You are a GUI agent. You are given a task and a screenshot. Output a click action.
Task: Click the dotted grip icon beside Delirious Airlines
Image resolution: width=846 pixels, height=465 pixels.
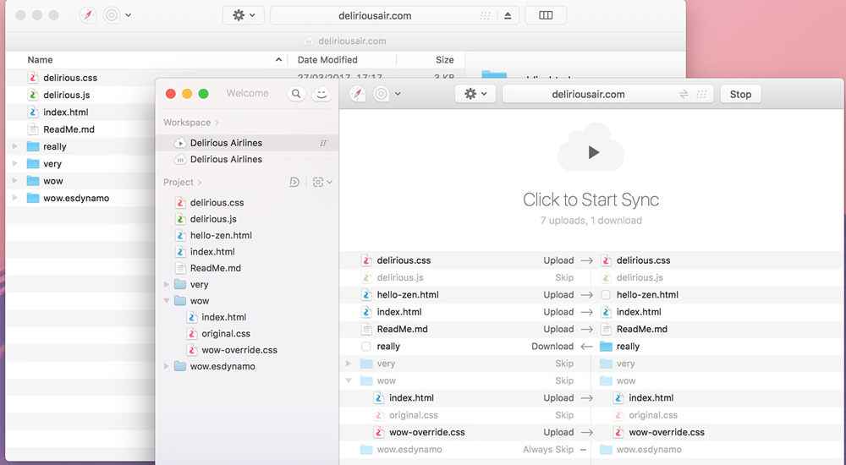[x=324, y=143]
